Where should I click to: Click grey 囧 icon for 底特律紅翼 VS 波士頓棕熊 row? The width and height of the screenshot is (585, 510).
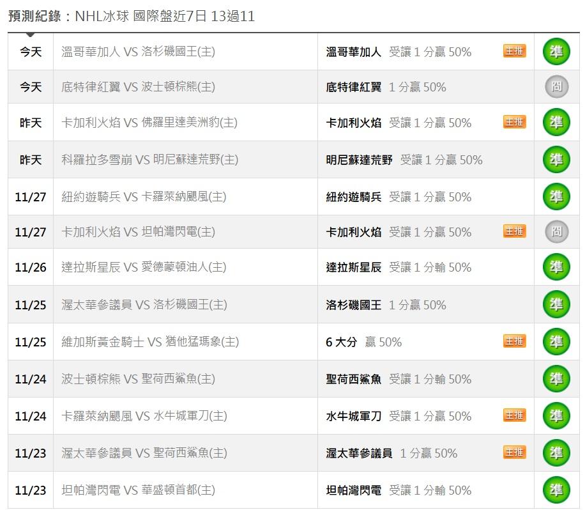556,87
